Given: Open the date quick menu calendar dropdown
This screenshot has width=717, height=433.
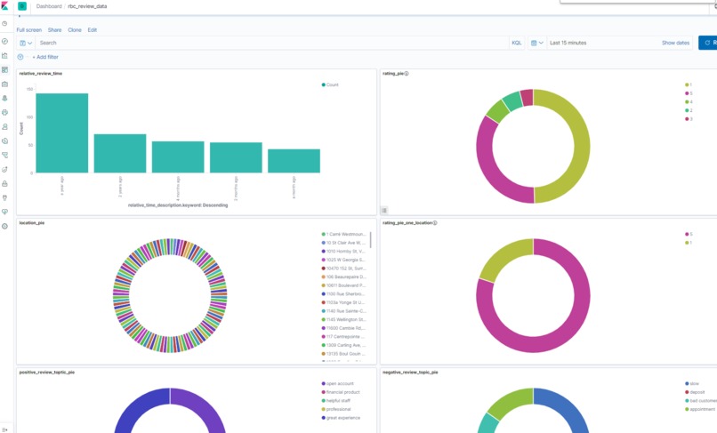Looking at the screenshot, I should pos(536,43).
